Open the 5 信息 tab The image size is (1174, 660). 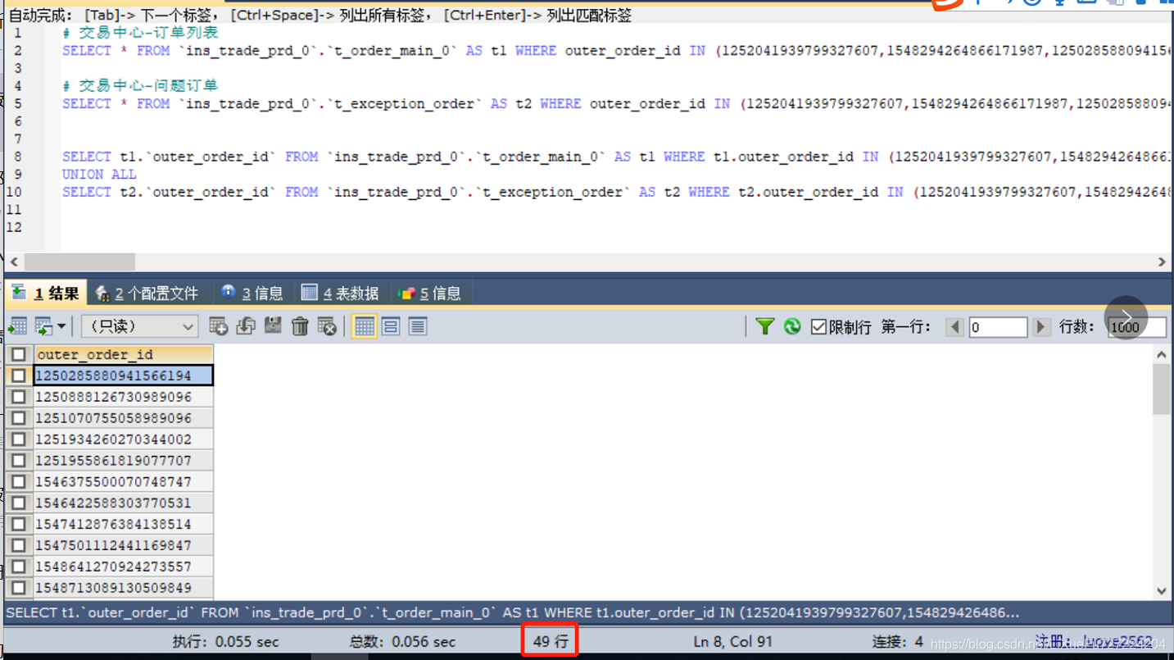coord(429,293)
